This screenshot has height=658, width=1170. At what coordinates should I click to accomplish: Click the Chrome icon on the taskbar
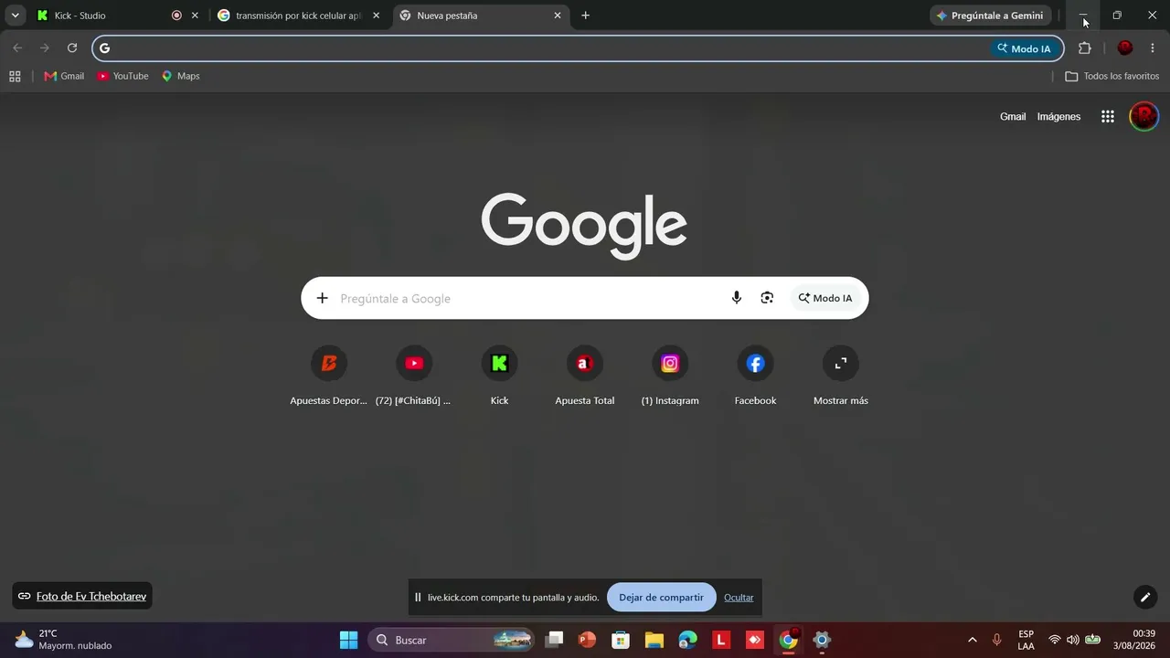[789, 640]
